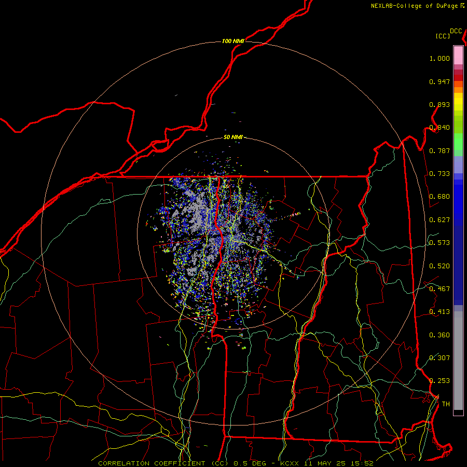467x467 pixels.
Task: Click the 0.413 color scale label
Action: (x=439, y=312)
